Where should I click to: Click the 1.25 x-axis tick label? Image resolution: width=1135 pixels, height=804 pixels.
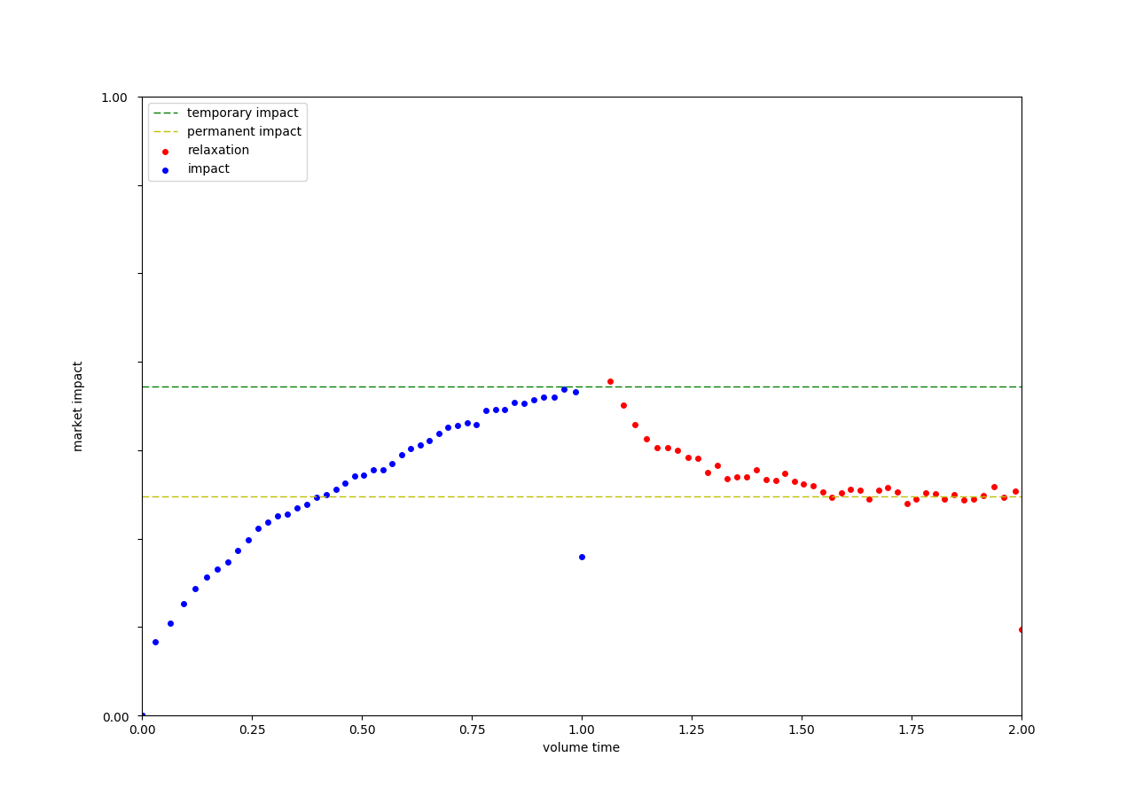point(692,730)
